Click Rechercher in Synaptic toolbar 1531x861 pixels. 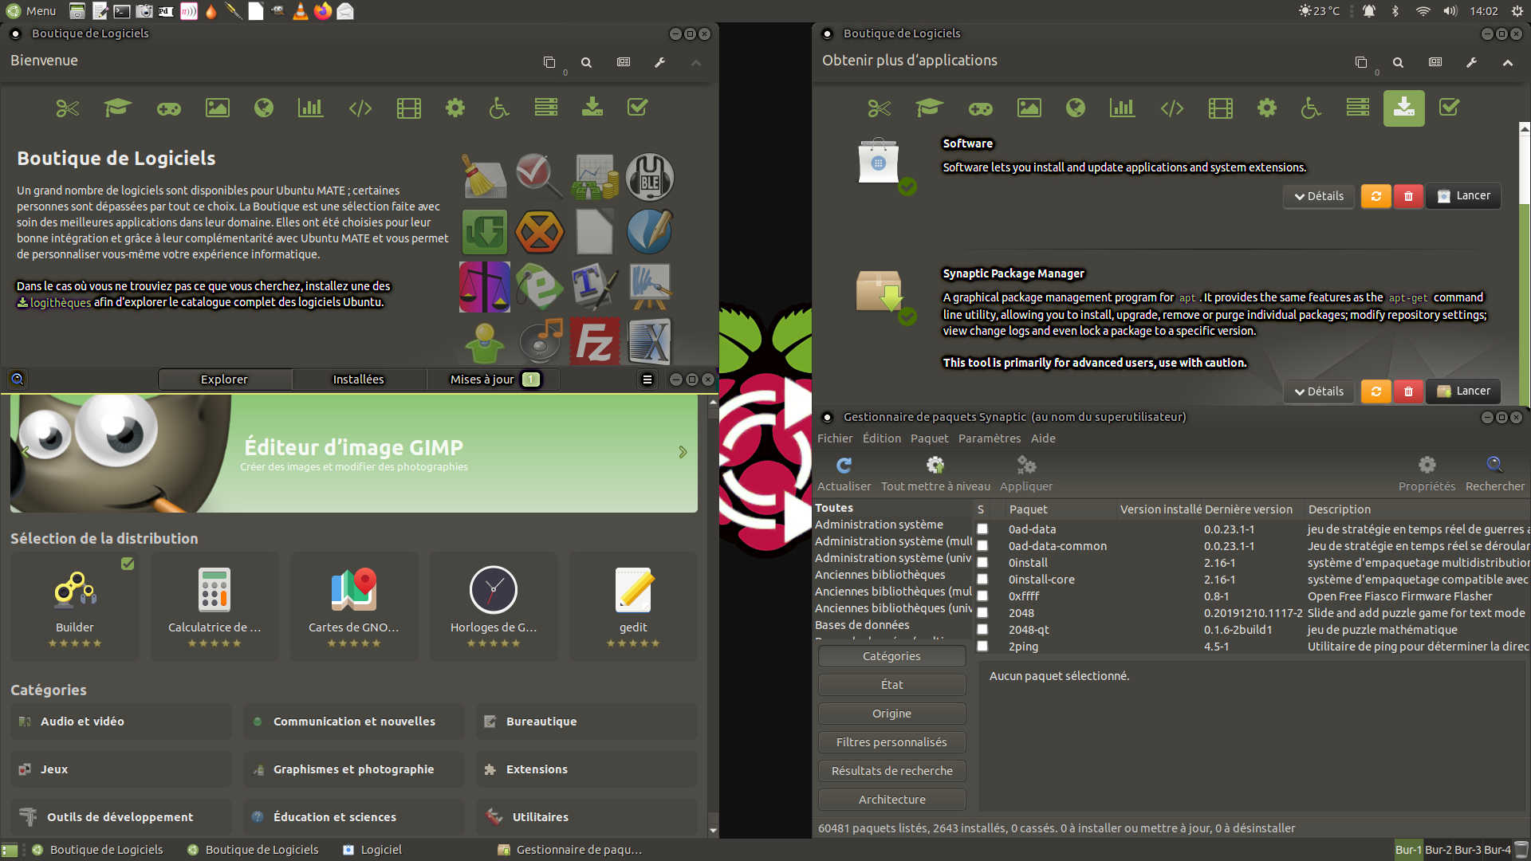click(1494, 474)
